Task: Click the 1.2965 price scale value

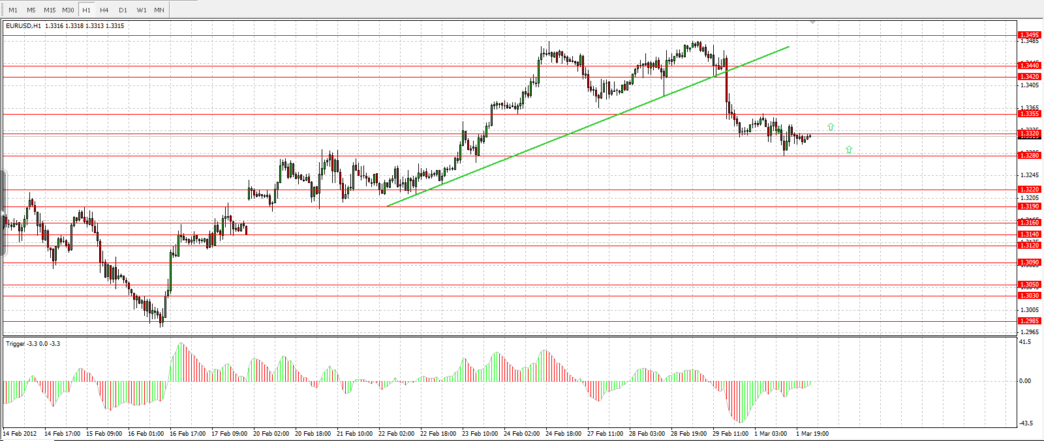Action: (1030, 332)
